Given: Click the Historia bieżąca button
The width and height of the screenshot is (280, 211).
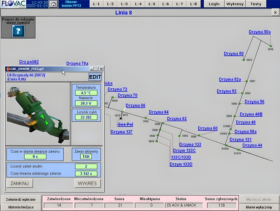Looking at the screenshot, I should pyautogui.click(x=21, y=207).
